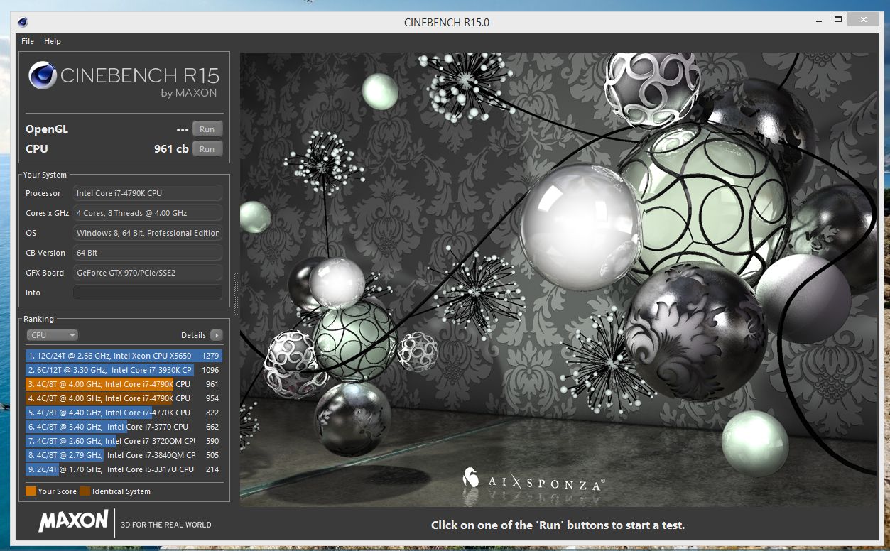The width and height of the screenshot is (890, 551).
Task: Click the left panel splitter grip handle
Action: click(x=236, y=293)
